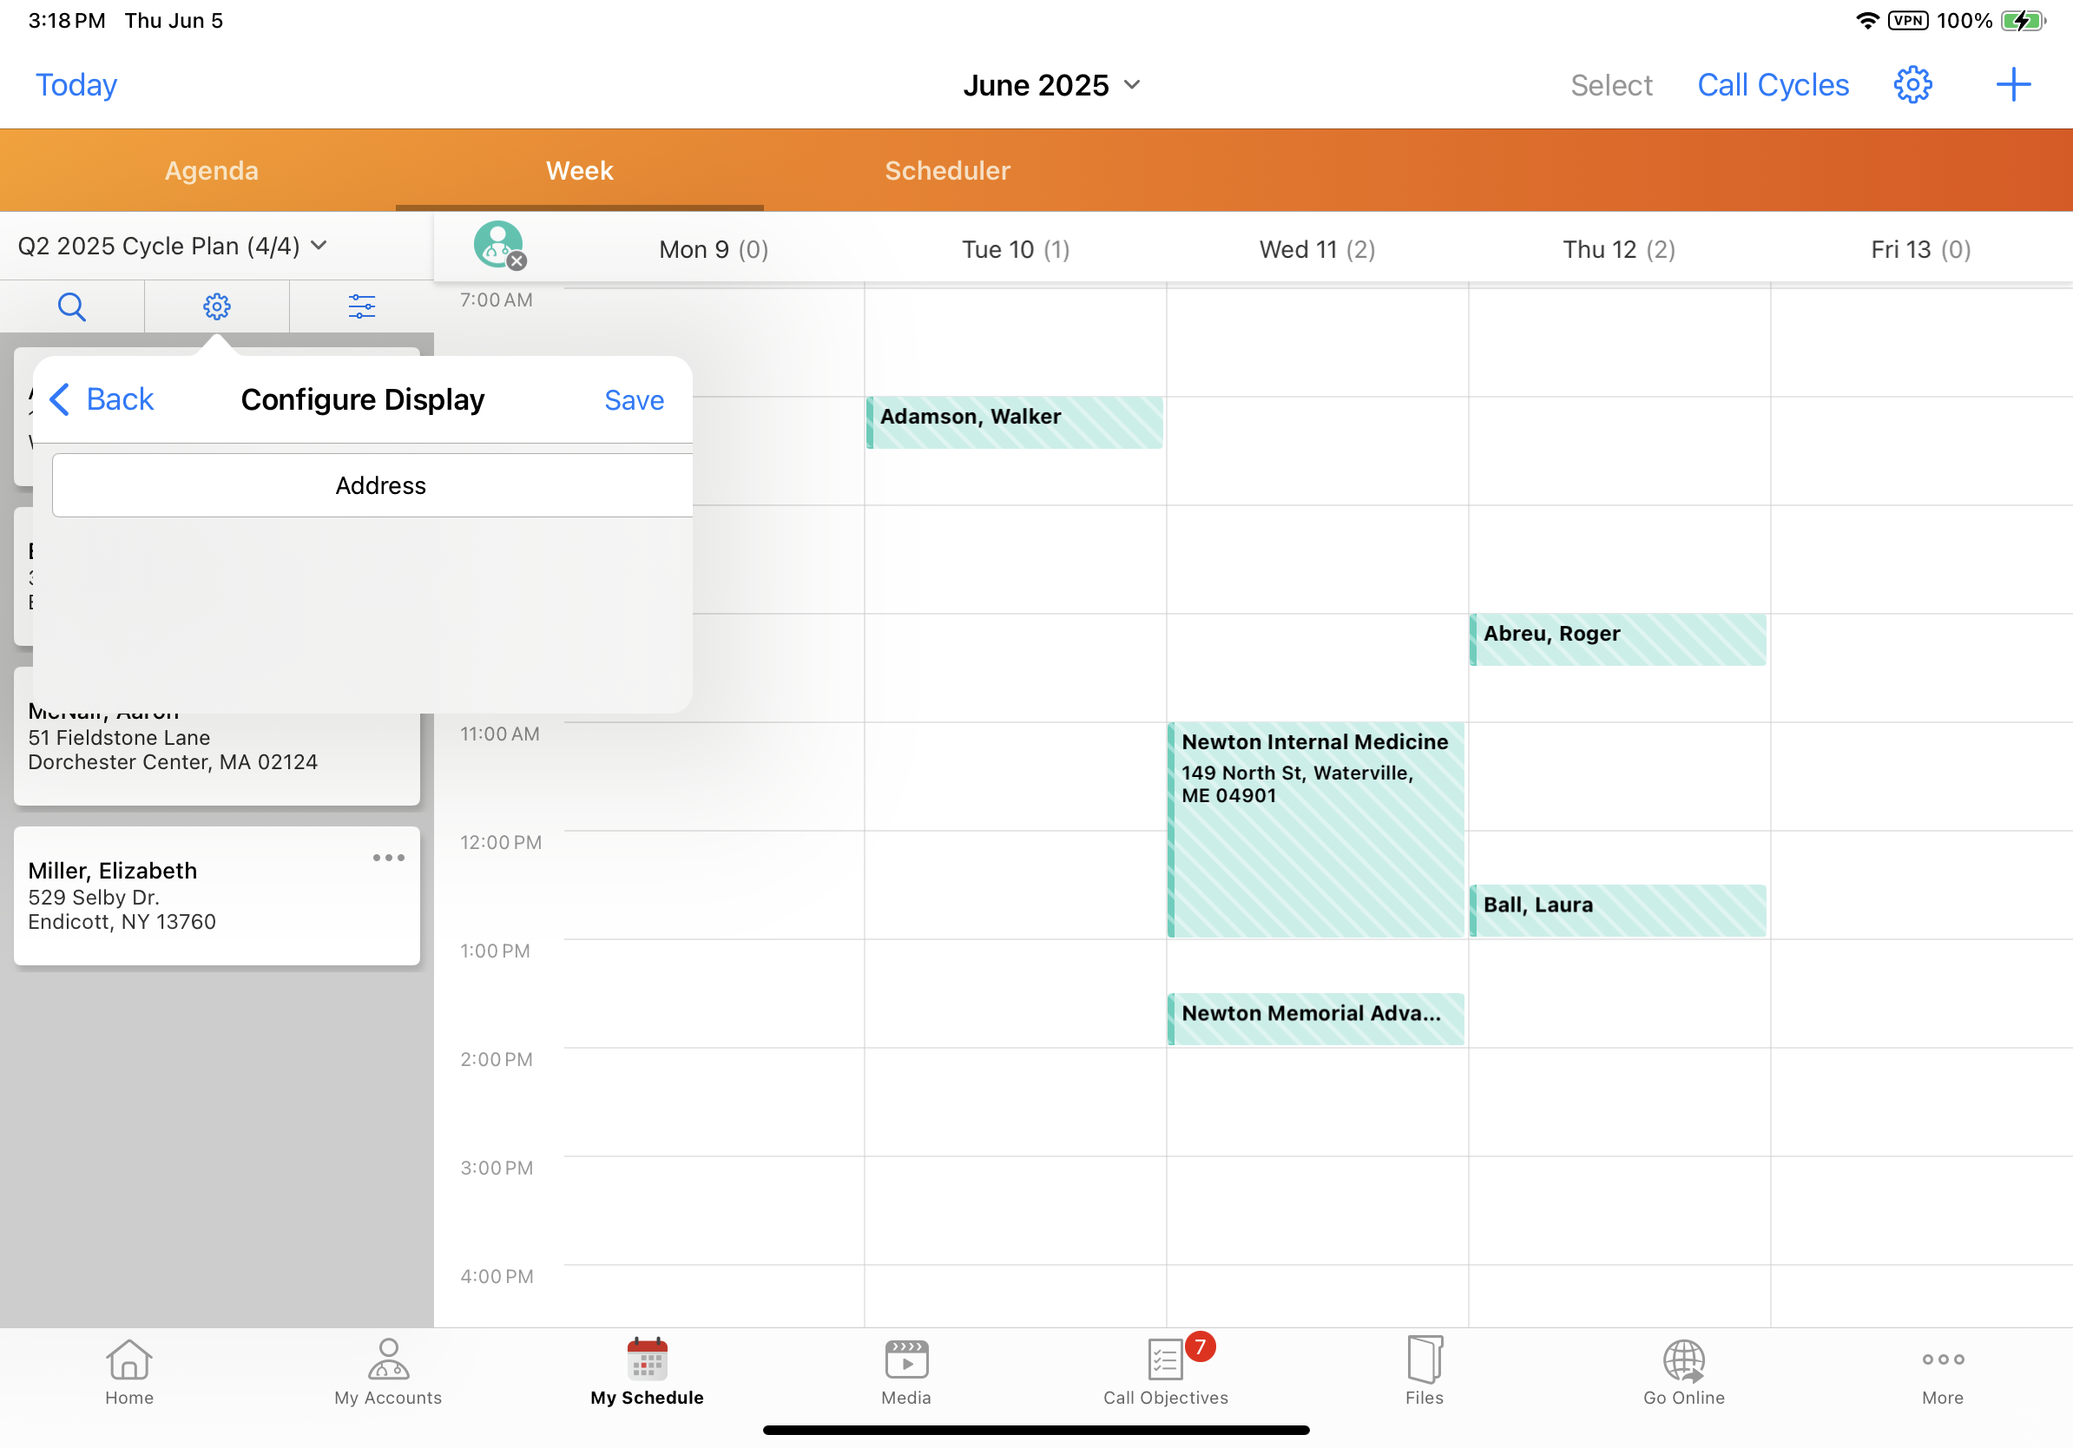The width and height of the screenshot is (2073, 1448).
Task: Click the search magnifier icon in sidebar
Action: 71,307
